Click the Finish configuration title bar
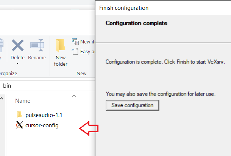 (x=163, y=8)
